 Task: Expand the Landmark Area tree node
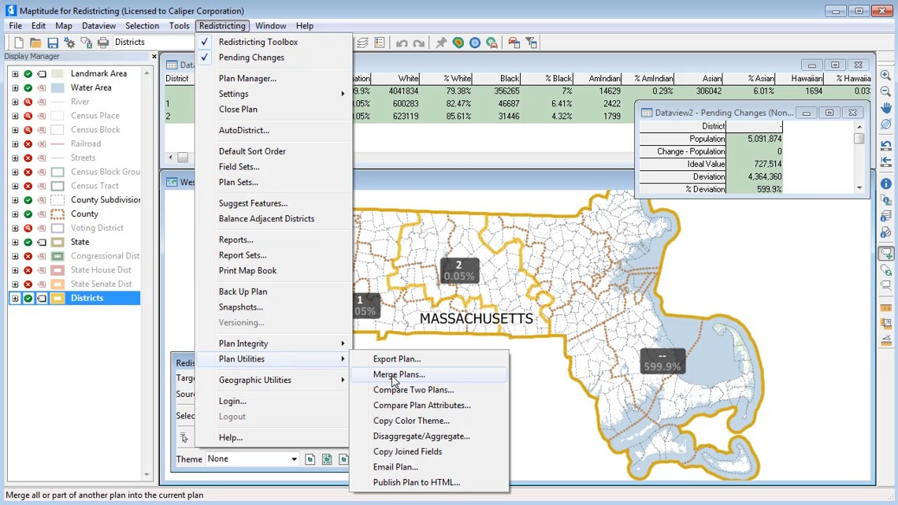[x=14, y=72]
